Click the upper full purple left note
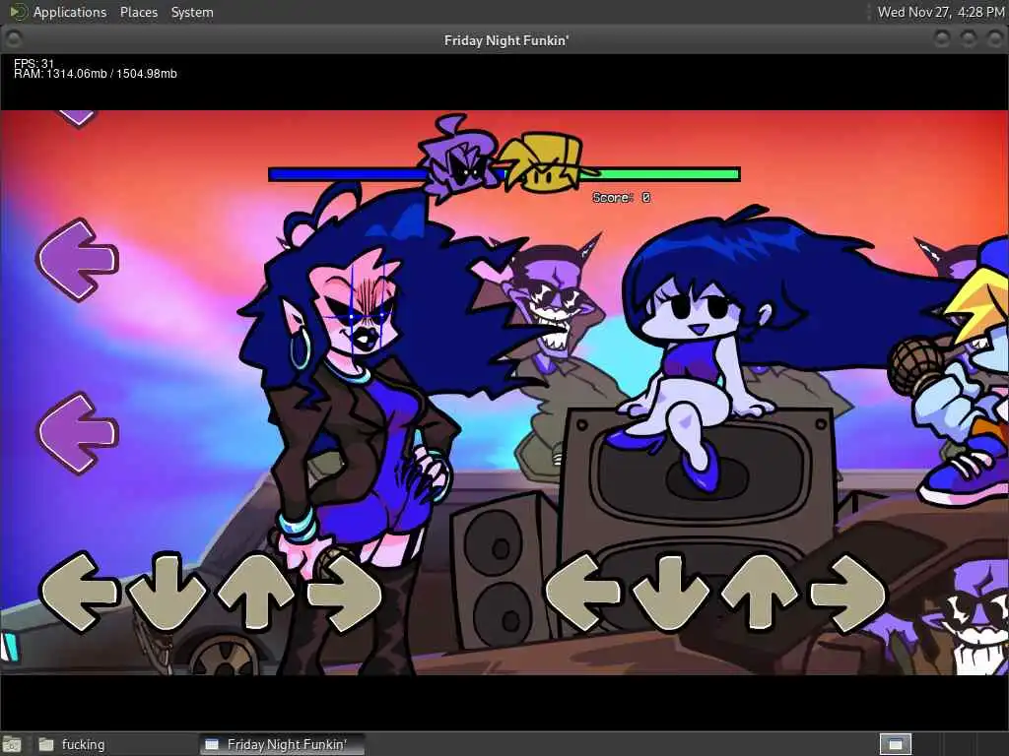Screen dimensions: 1009x756 tap(77, 260)
